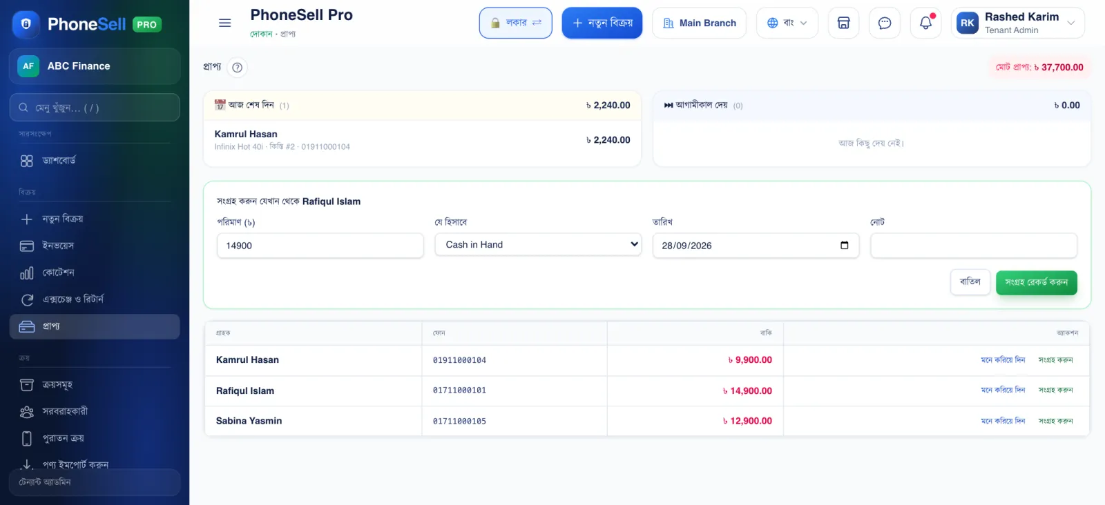Click the বাতিল cancel button

(x=970, y=281)
